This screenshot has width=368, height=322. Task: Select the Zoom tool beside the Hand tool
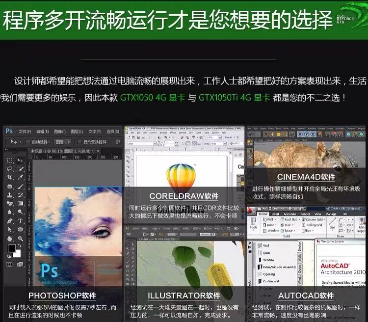click(x=21, y=239)
